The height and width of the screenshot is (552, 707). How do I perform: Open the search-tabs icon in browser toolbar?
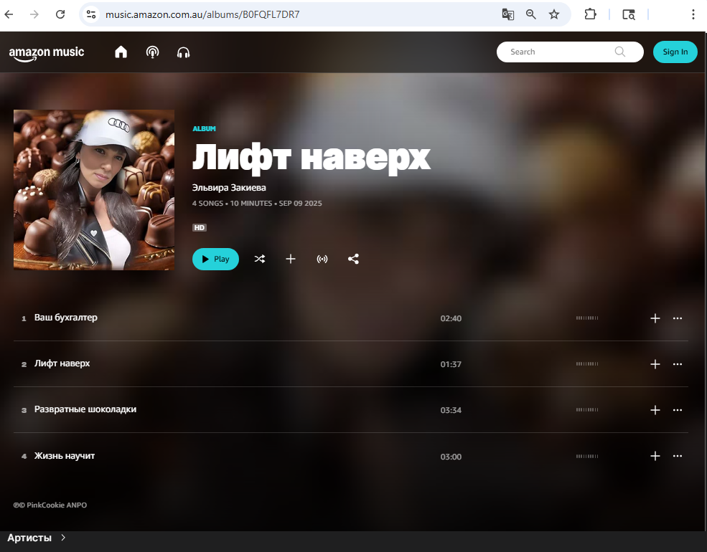point(629,14)
